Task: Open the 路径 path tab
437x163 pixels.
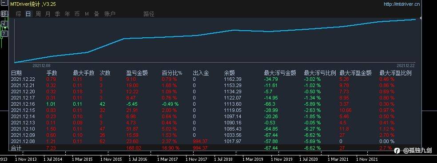Action: click(x=149, y=14)
